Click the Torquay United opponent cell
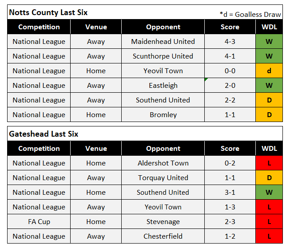This screenshot has width=290, height=248. [x=163, y=178]
